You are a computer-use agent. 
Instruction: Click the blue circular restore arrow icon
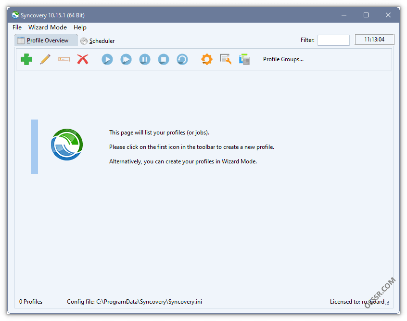click(x=182, y=59)
